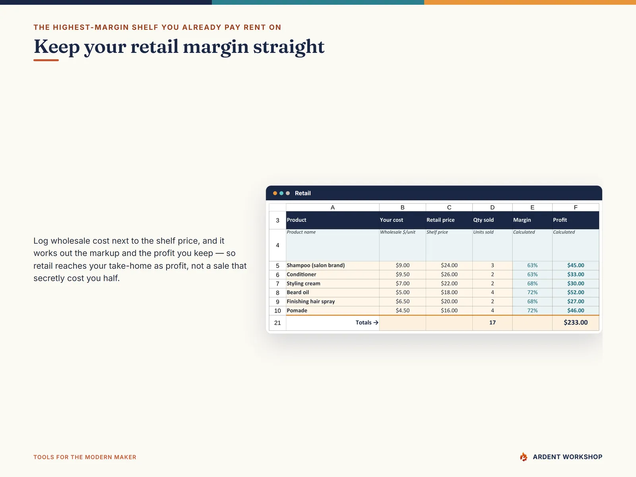Click the $16.00 retail price cell
The image size is (636, 477).
tap(449, 311)
